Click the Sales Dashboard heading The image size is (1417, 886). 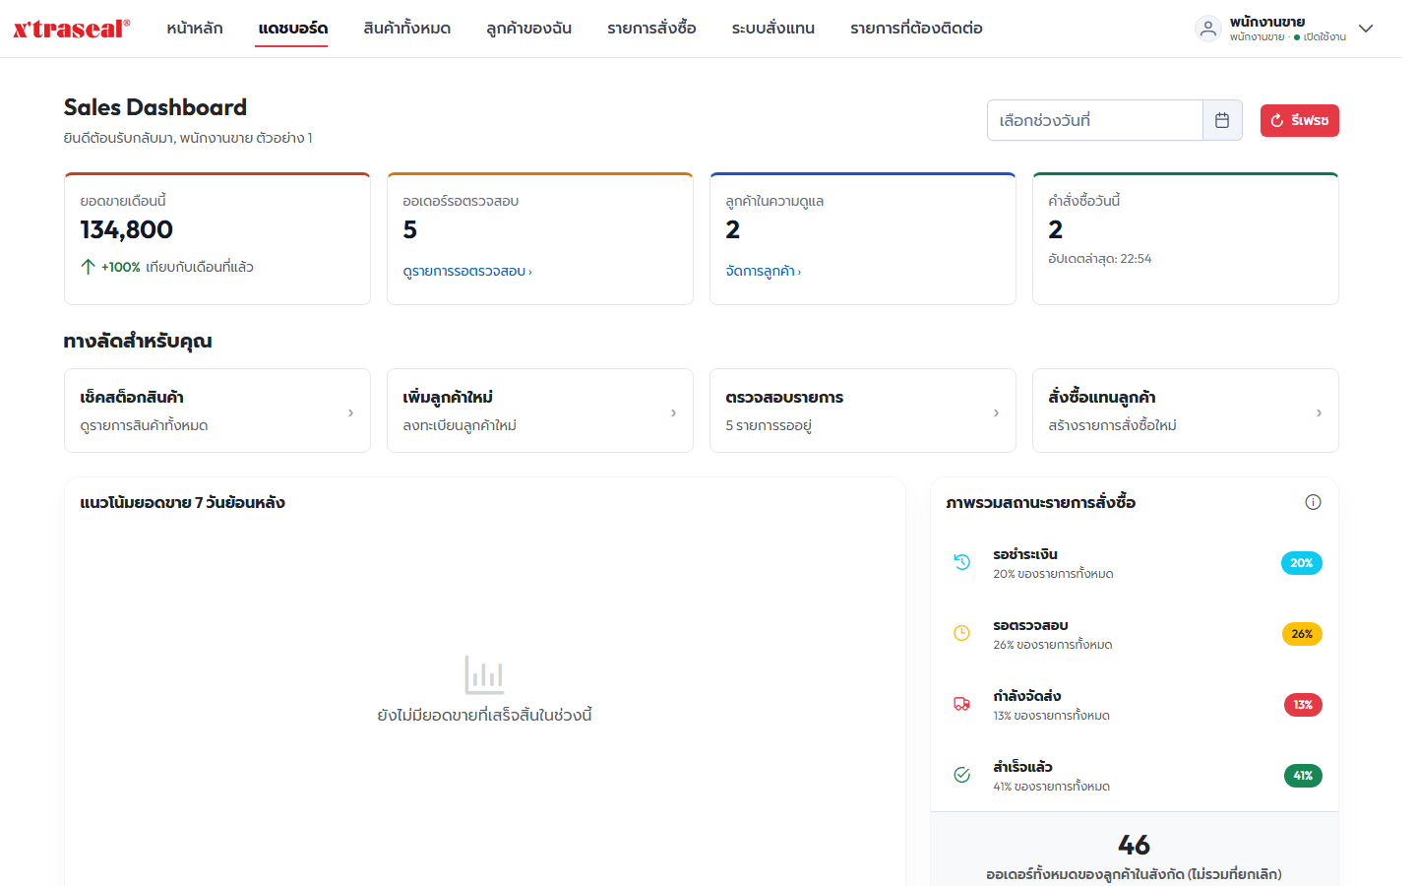click(155, 107)
